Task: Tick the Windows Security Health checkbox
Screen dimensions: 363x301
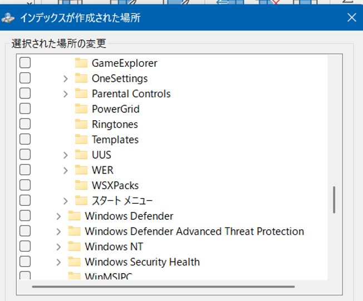Action: pos(25,261)
